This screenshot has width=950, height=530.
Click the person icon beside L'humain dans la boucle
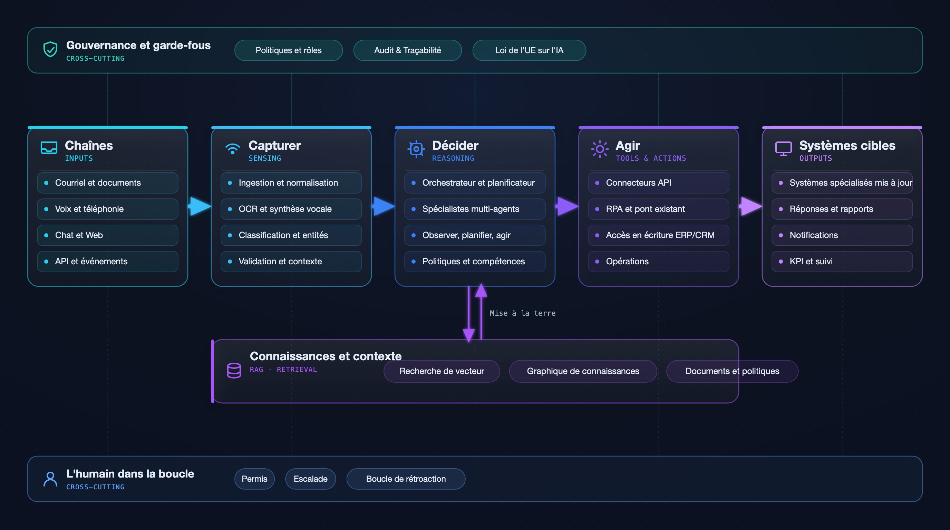pos(50,479)
